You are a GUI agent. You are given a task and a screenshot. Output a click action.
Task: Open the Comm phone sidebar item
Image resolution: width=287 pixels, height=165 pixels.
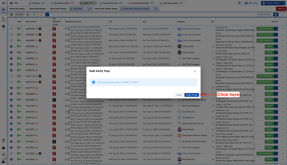coord(3,19)
